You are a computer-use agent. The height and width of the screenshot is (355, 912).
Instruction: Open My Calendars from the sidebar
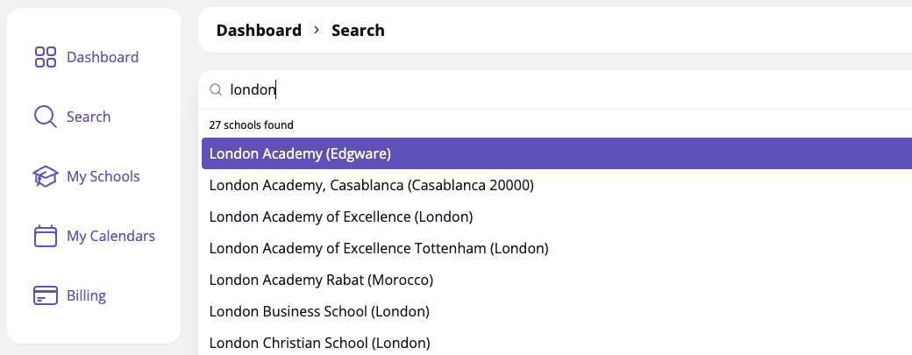click(110, 236)
